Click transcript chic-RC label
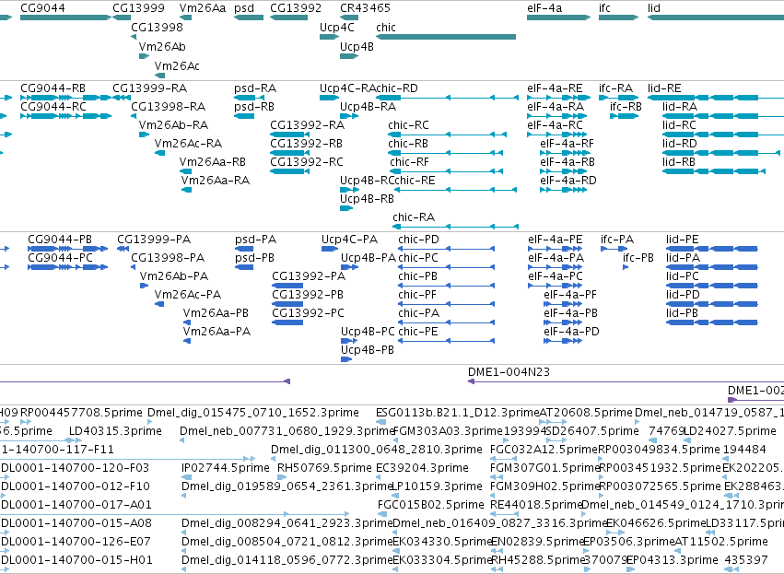The height and width of the screenshot is (574, 784). [x=408, y=125]
